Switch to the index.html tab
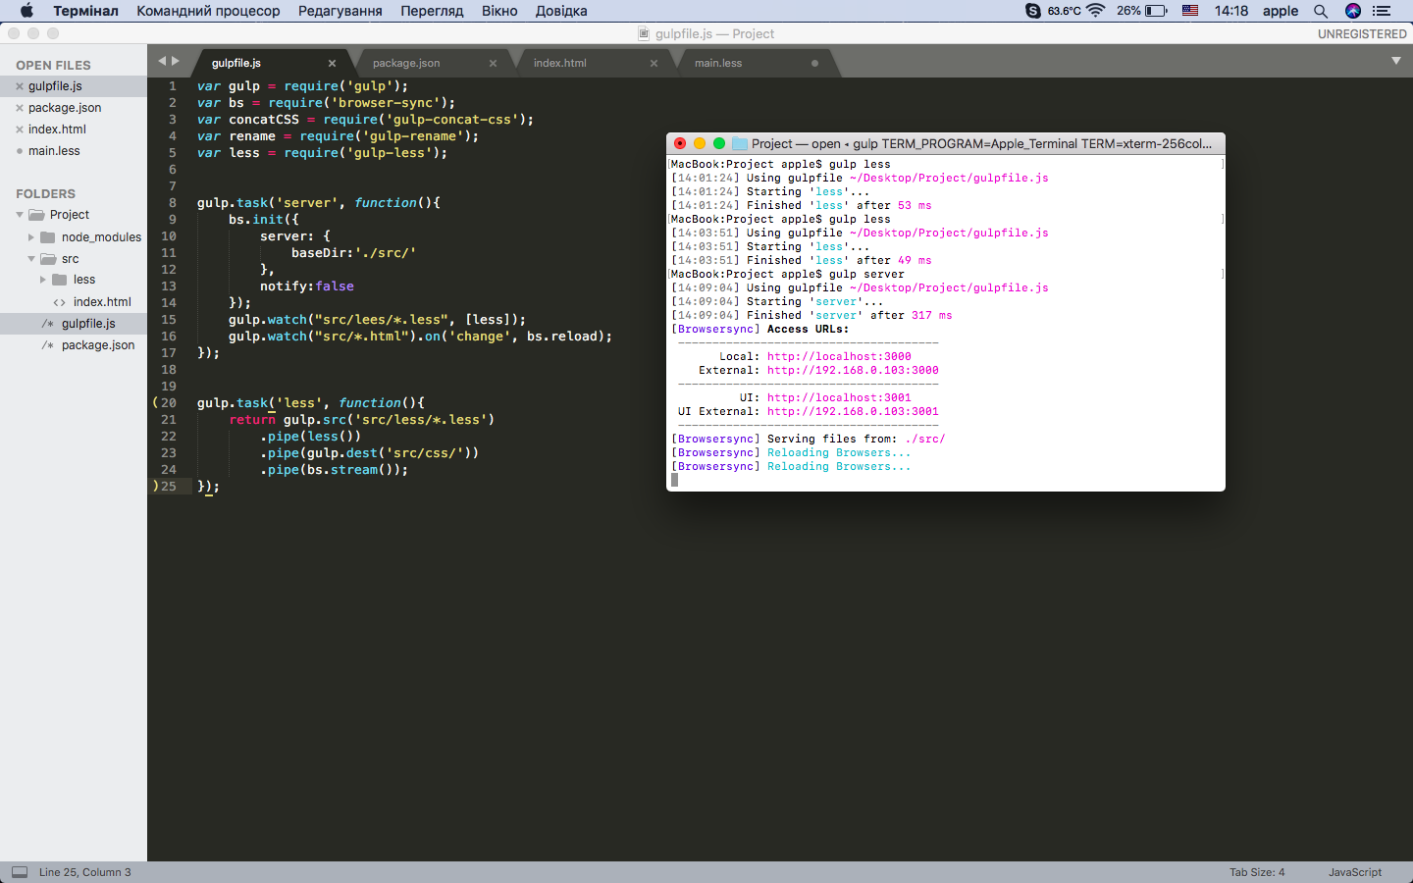 (560, 63)
